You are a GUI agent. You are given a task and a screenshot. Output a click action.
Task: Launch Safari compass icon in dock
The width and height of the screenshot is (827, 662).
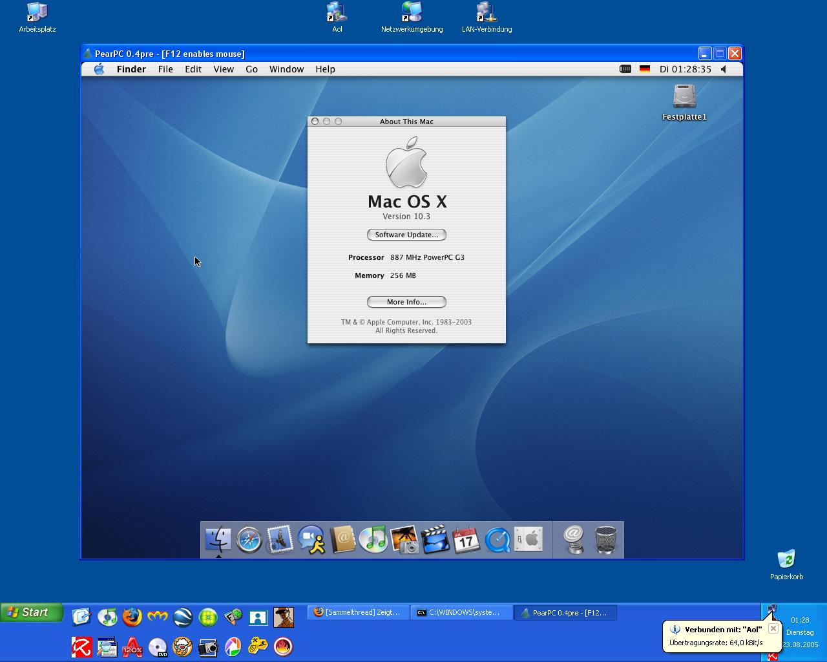[x=249, y=539]
